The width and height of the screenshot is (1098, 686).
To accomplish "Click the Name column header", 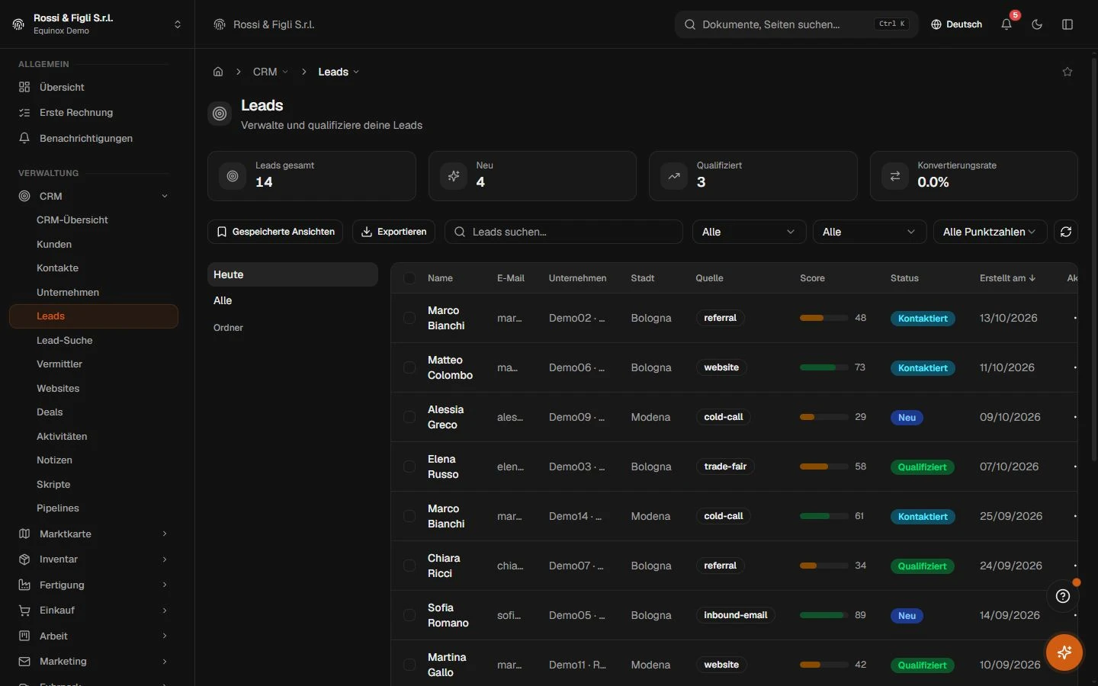I will (440, 278).
